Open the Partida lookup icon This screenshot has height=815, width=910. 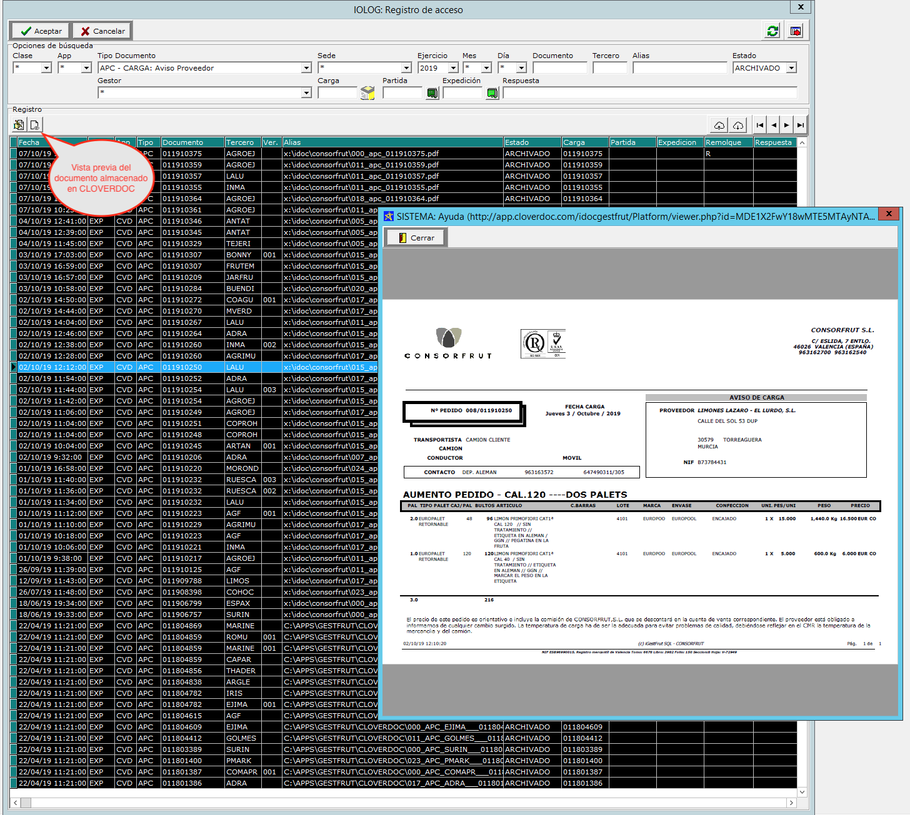(432, 93)
